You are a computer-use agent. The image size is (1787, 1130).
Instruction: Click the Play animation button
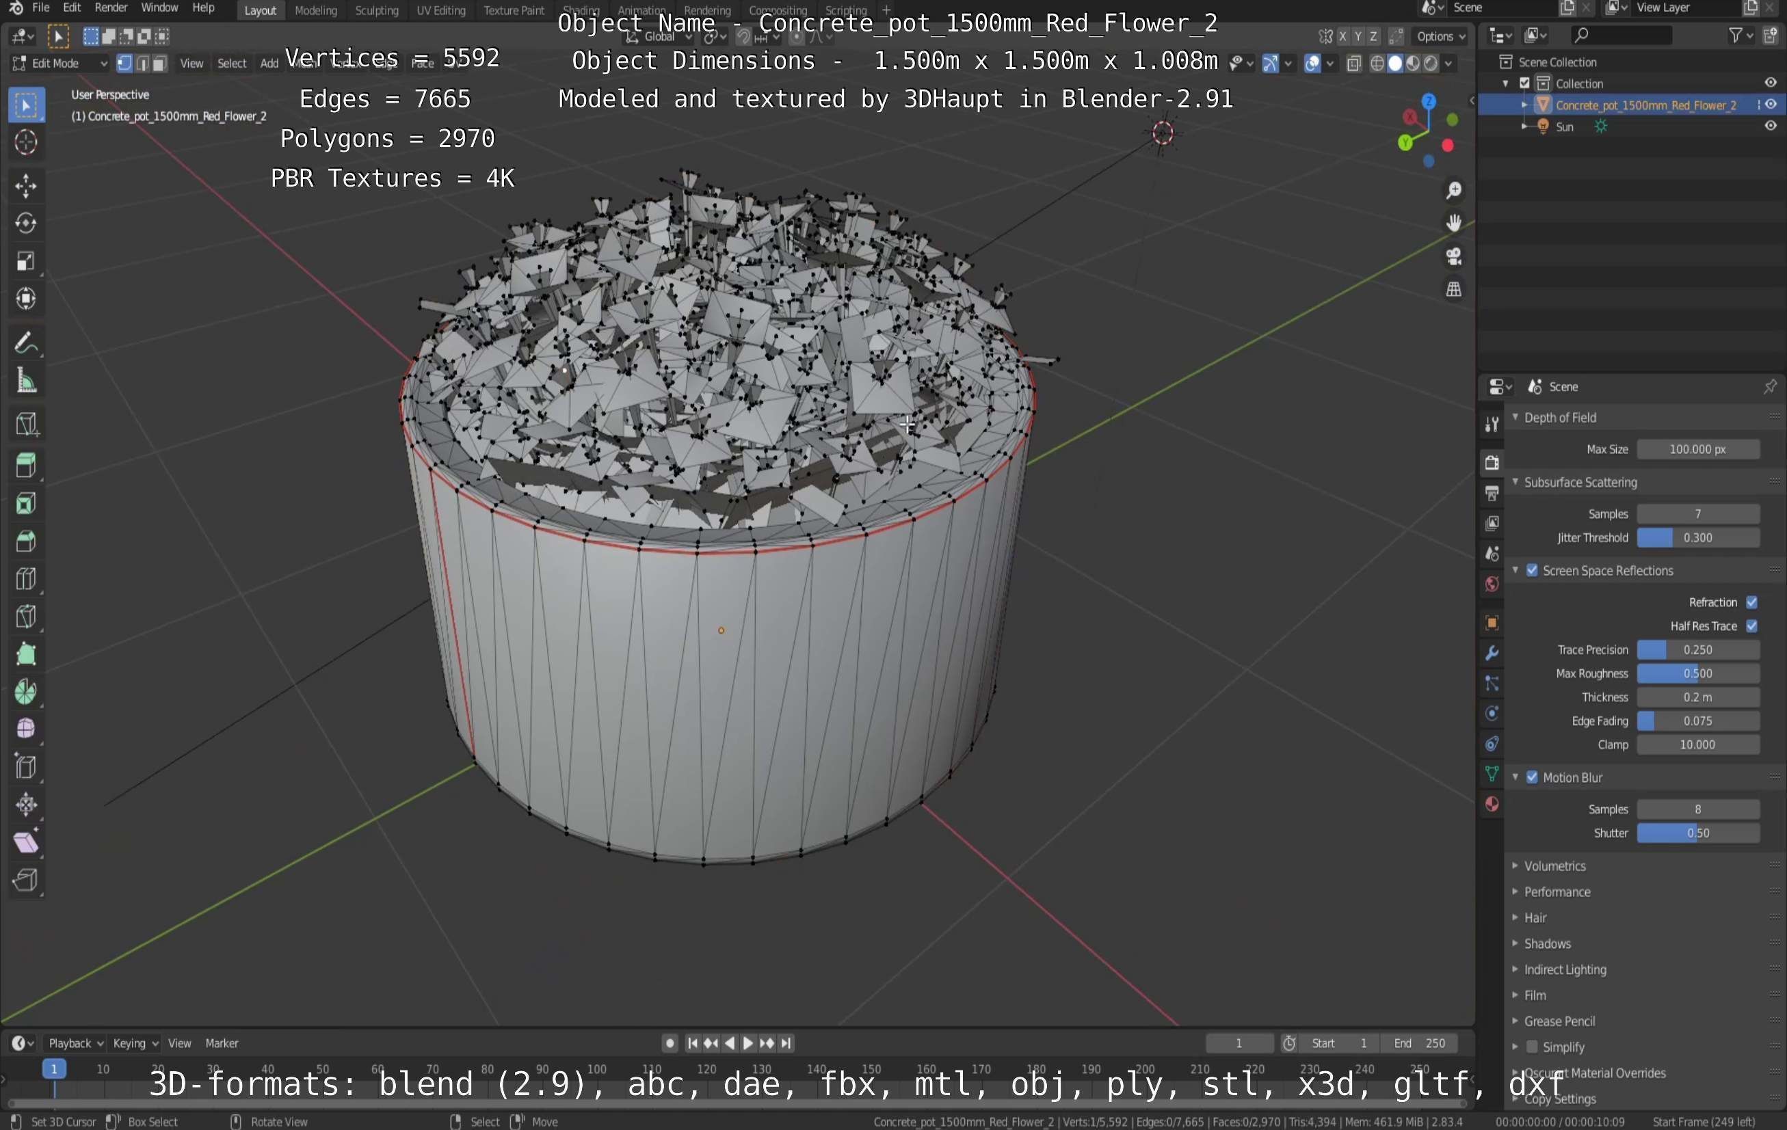748,1042
